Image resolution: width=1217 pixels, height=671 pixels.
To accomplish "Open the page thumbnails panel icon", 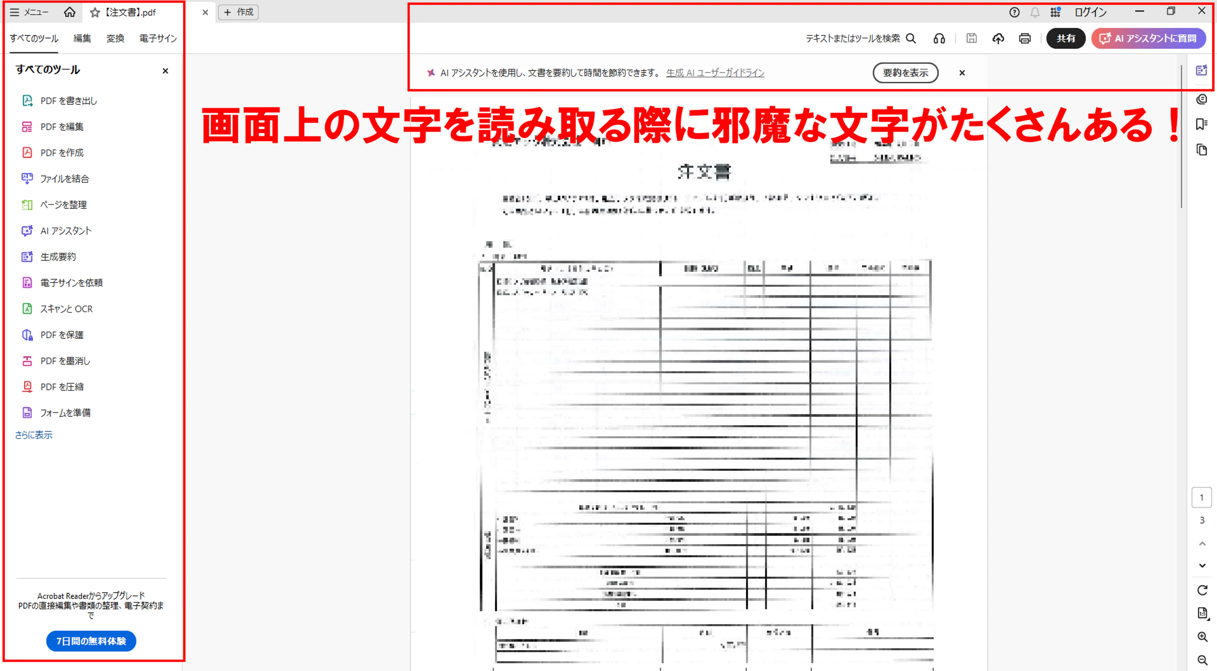I will click(1201, 150).
